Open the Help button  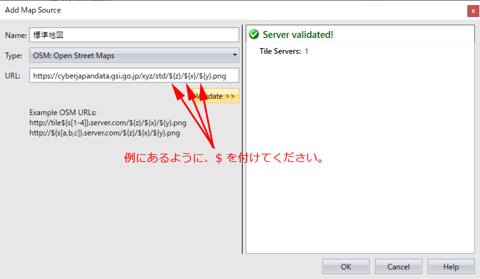click(451, 267)
